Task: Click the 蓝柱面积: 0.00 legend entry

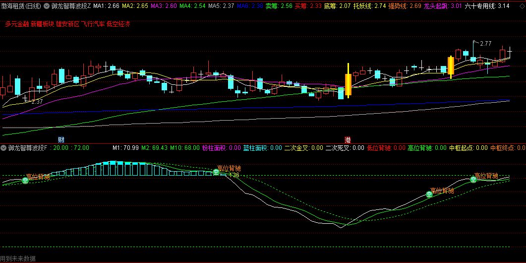Action: point(263,148)
